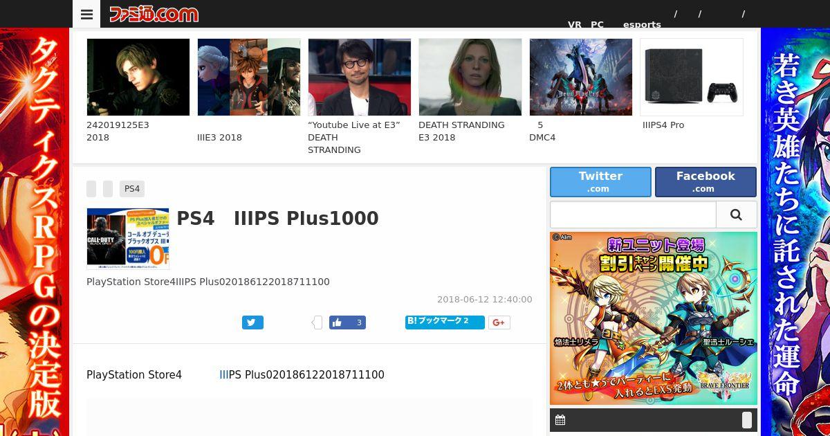Share article with Twitter bird icon
The image size is (830, 436).
click(x=252, y=323)
